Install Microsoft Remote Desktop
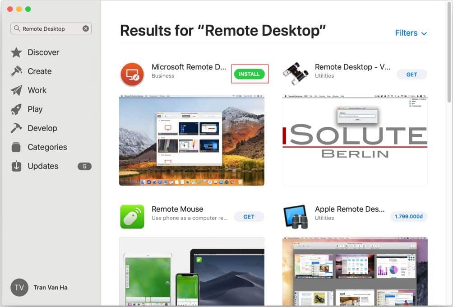The height and width of the screenshot is (307, 453). [x=249, y=74]
